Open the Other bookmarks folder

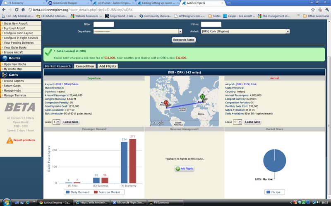tap(316, 16)
